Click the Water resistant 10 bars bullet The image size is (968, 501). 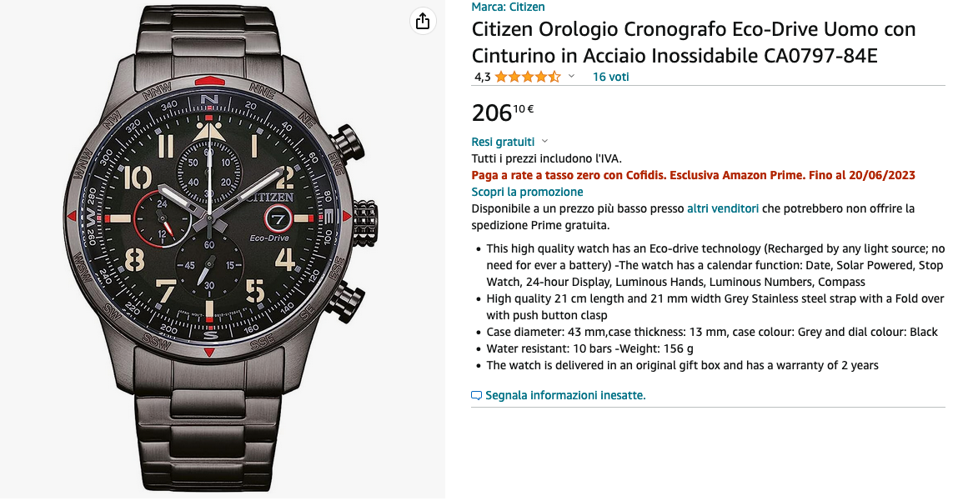pyautogui.click(x=589, y=348)
